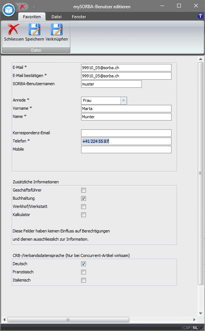The image size is (205, 331).
Task: Click the Name field containing Munter
Action: pos(126,117)
